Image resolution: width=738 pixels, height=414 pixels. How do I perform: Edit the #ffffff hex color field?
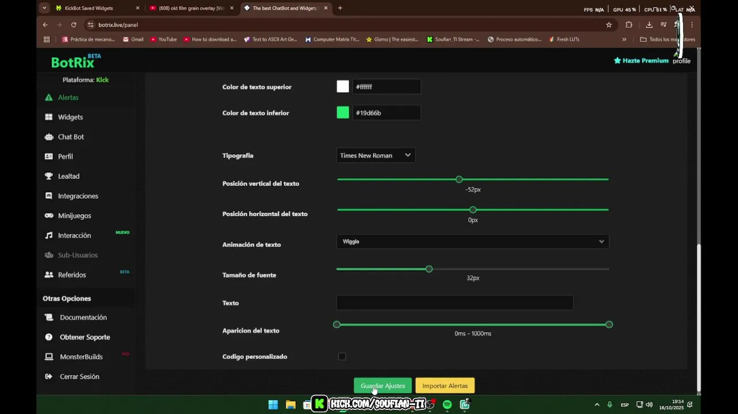[387, 87]
